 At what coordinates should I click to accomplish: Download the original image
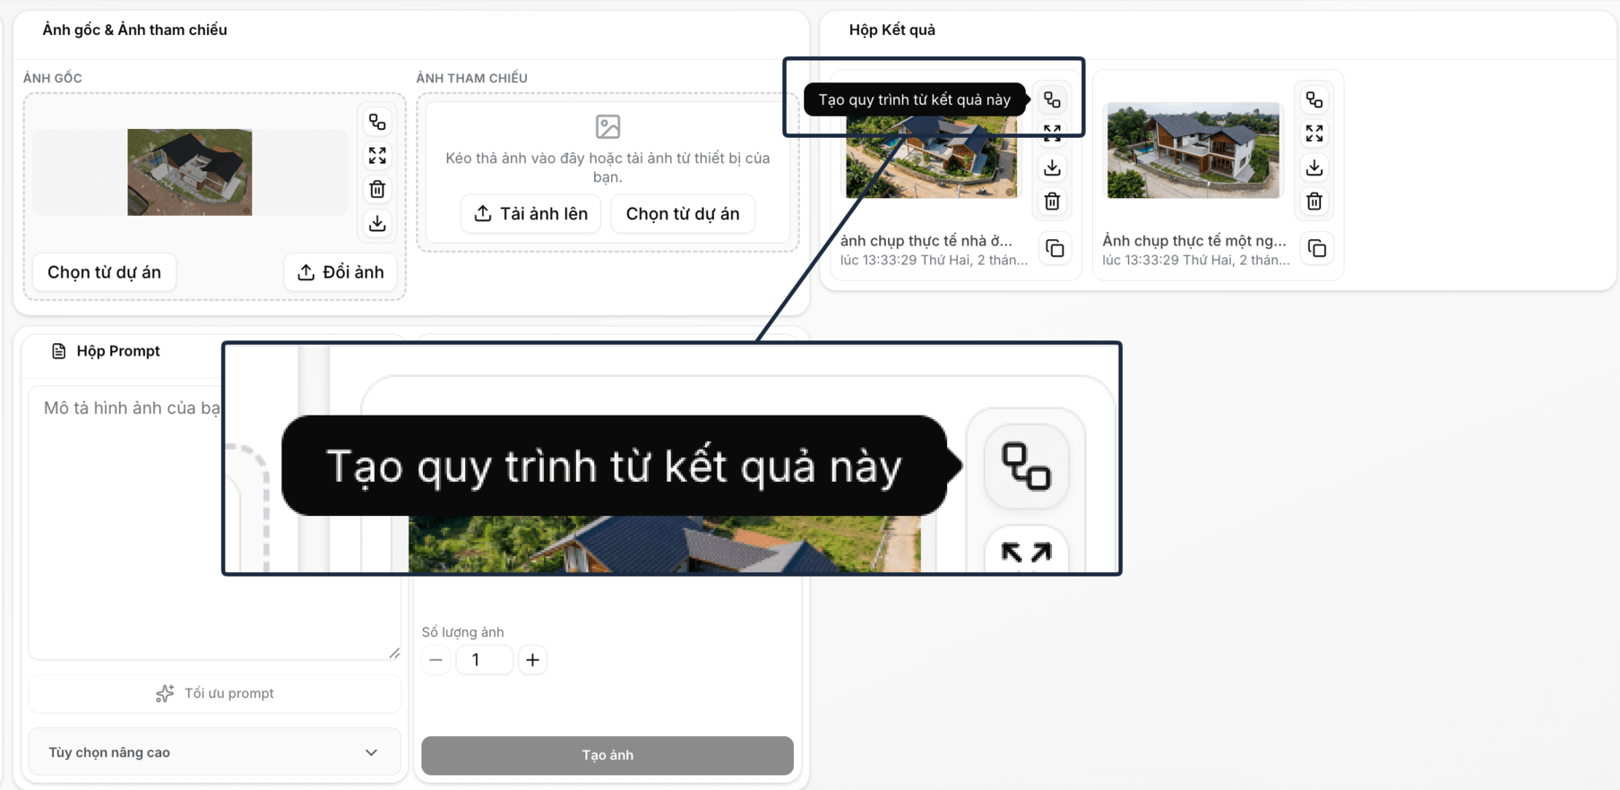click(377, 223)
